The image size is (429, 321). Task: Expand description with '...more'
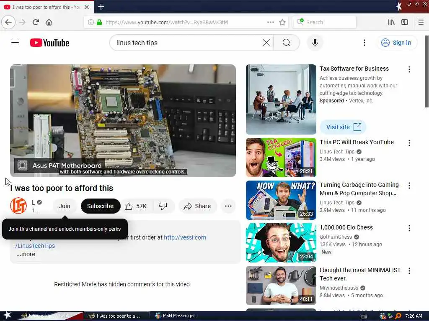26,254
